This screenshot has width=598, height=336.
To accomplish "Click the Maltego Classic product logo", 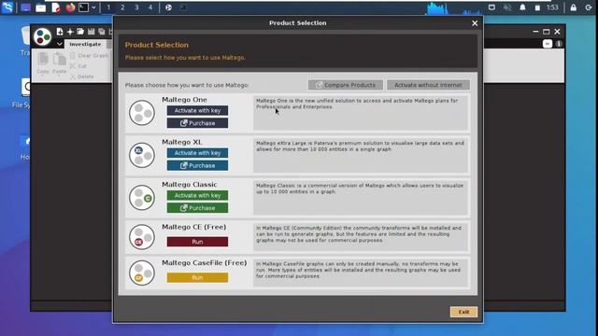I will tap(142, 198).
